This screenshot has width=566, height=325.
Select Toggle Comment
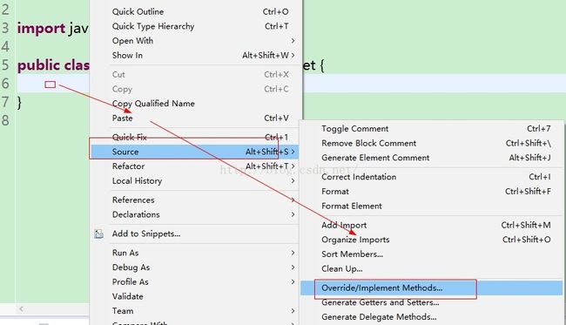pos(431,129)
